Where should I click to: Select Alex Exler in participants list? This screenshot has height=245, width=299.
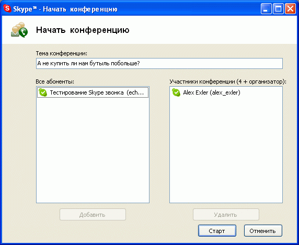click(x=212, y=92)
